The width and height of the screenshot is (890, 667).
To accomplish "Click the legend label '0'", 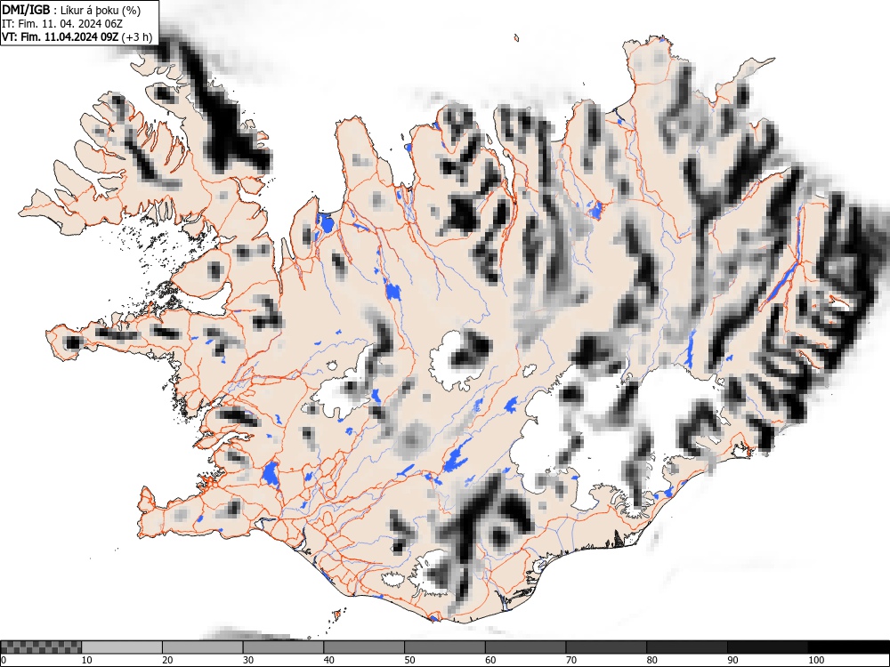I will coord(4,660).
